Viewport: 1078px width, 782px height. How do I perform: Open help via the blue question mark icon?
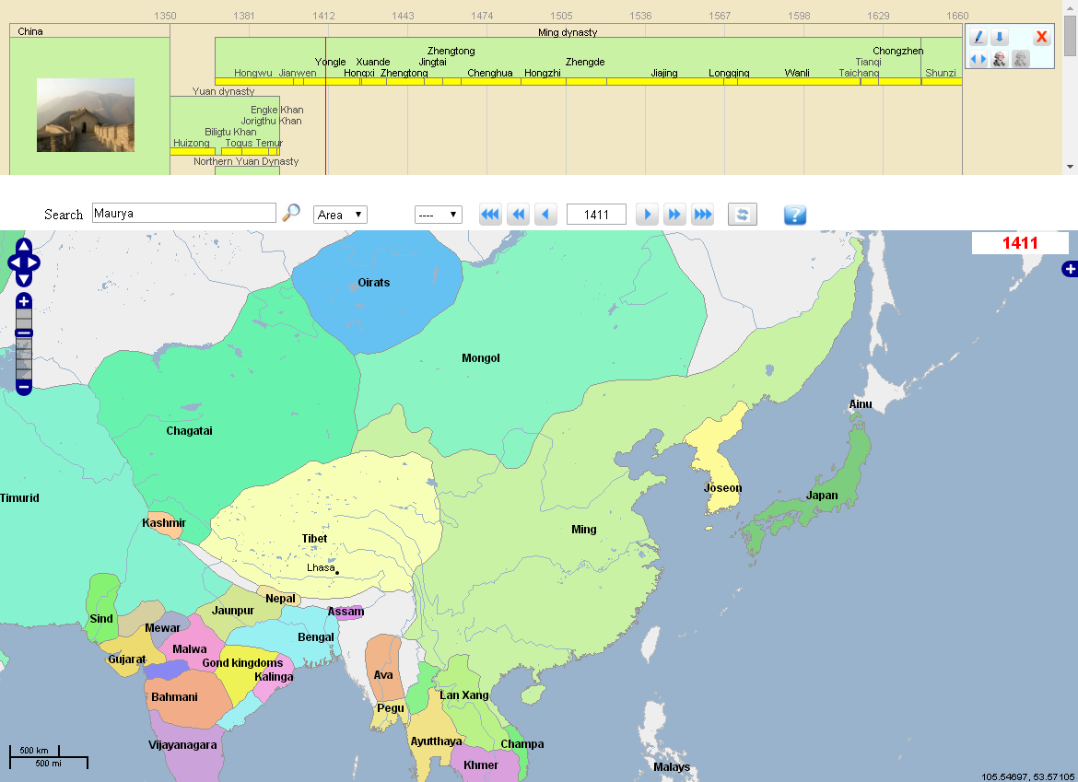[x=794, y=215]
